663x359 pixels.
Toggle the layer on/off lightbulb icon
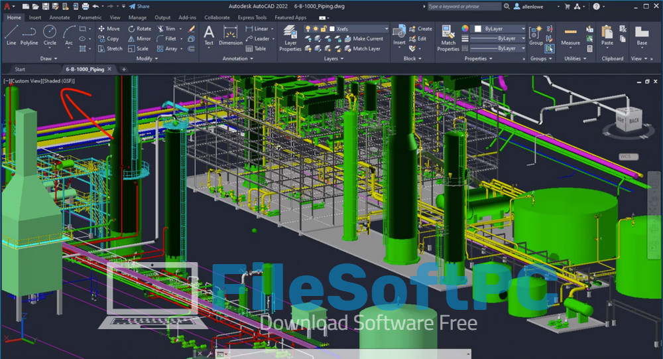(x=308, y=29)
